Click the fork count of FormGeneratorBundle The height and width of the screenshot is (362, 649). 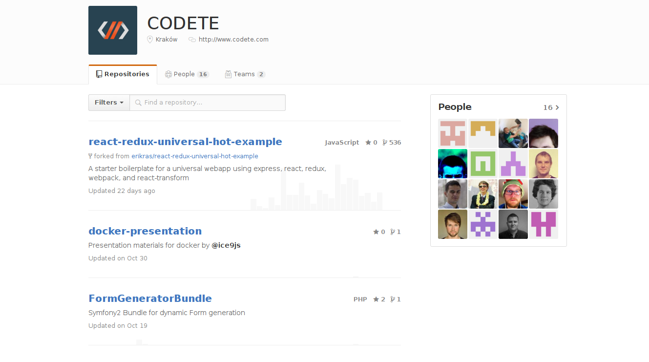pyautogui.click(x=396, y=299)
